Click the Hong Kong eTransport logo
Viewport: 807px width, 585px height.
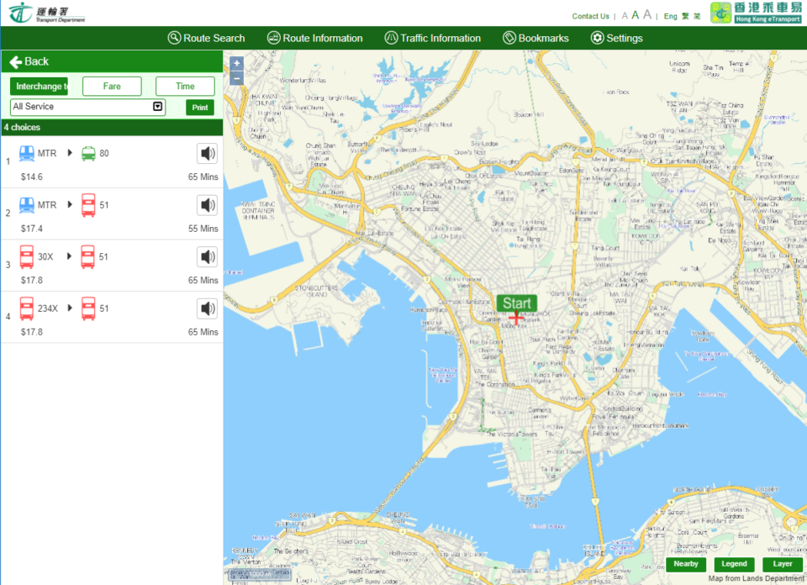[x=756, y=13]
